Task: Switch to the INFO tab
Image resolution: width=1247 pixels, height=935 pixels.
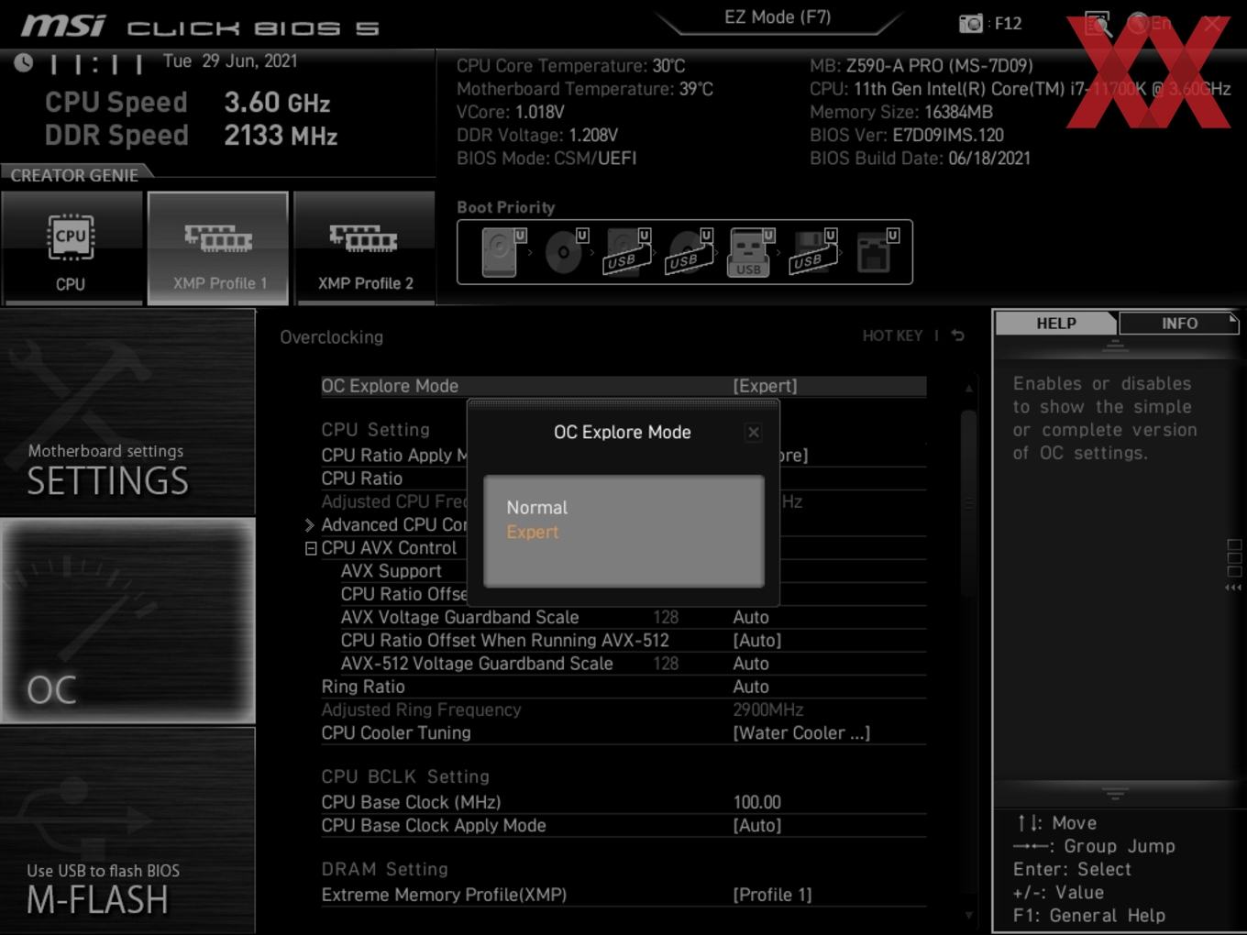Action: coord(1179,323)
